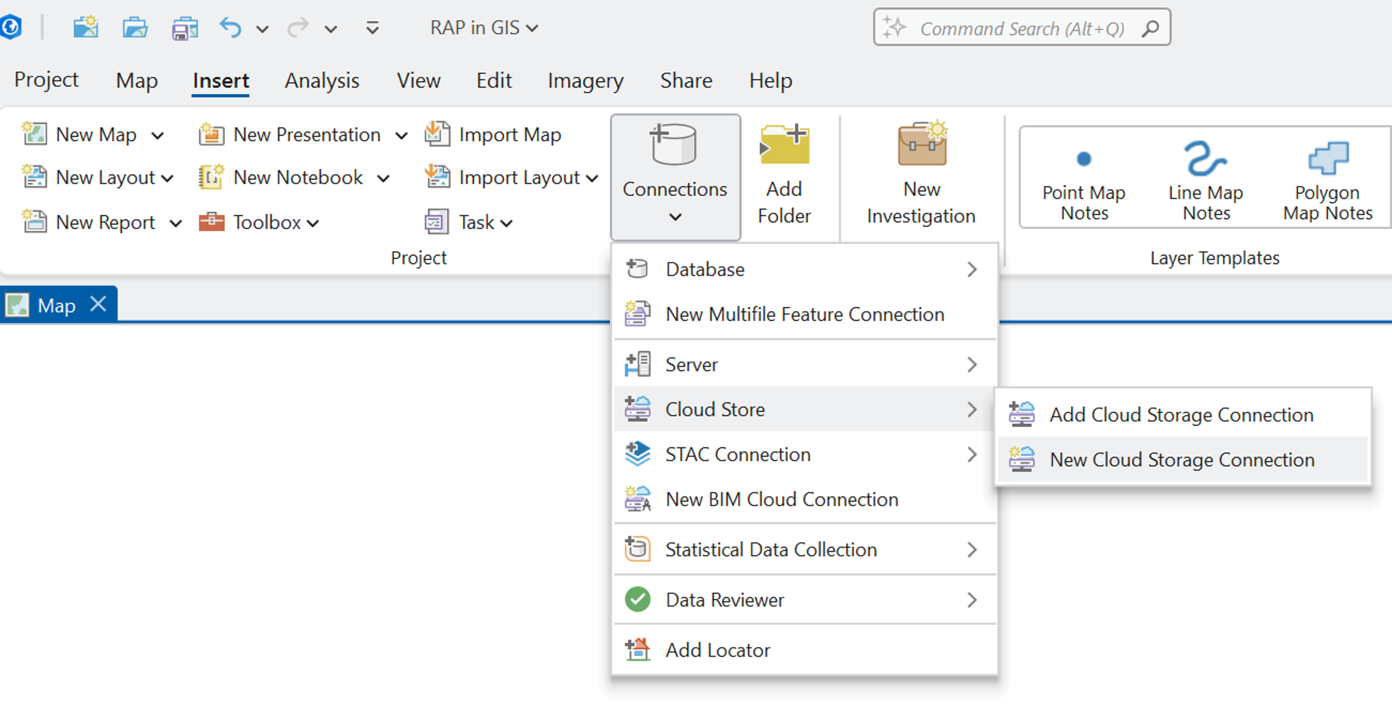
Task: Click the Save Project icon
Action: [x=185, y=28]
